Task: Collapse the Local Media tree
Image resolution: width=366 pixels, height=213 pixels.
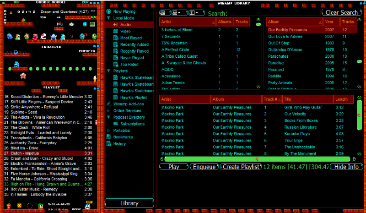Action: [108, 18]
